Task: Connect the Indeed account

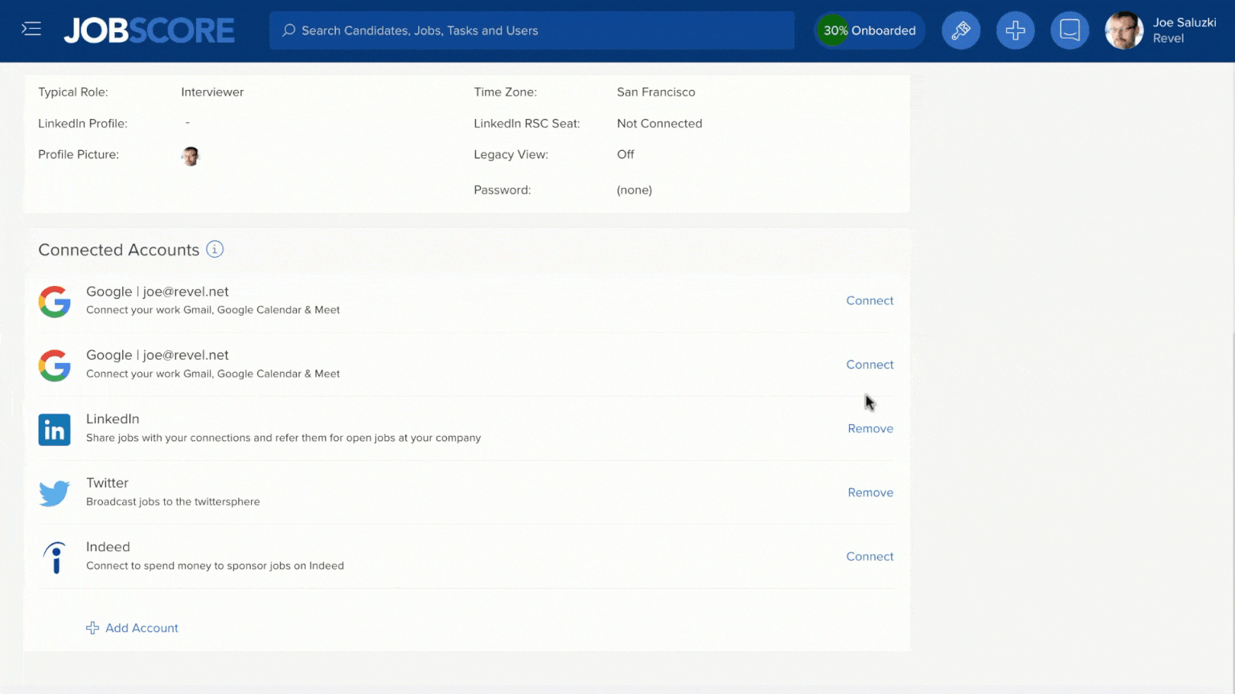Action: [869, 556]
